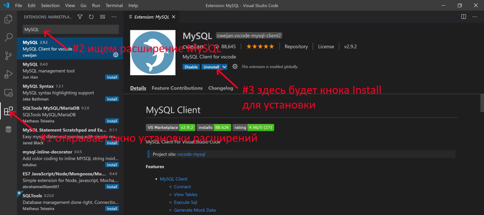Click the manage gear next to the Uninstall button
The image size is (484, 215).
235,67
